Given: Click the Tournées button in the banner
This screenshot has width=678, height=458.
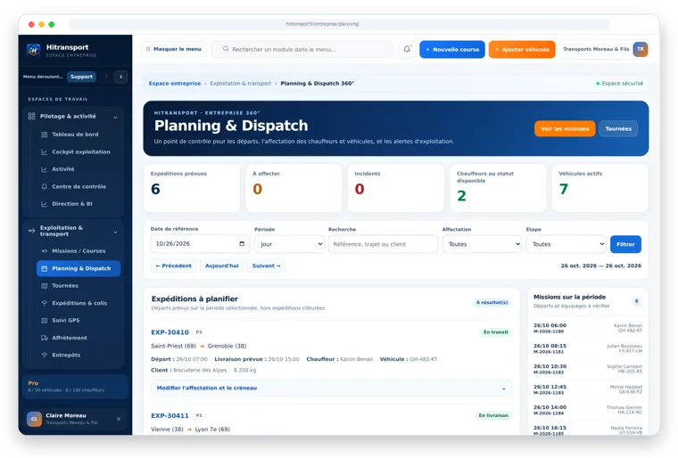Looking at the screenshot, I should pyautogui.click(x=618, y=129).
